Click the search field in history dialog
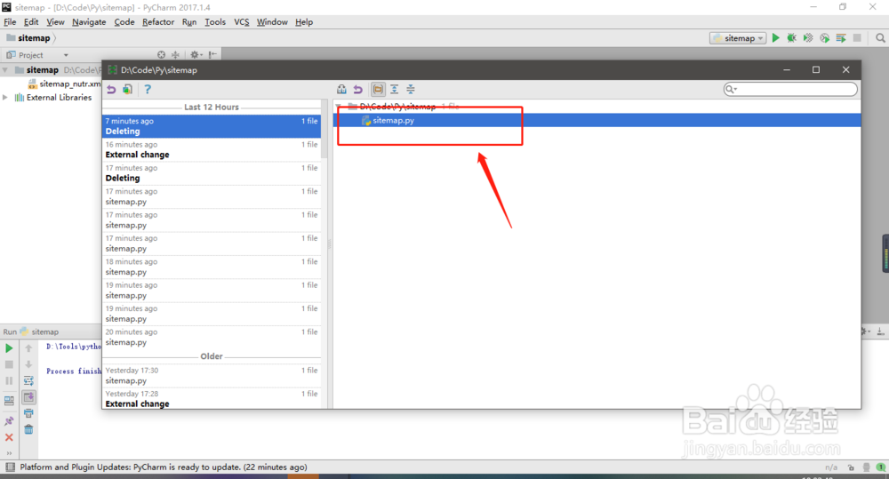Viewport: 889px width, 479px height. [x=790, y=89]
